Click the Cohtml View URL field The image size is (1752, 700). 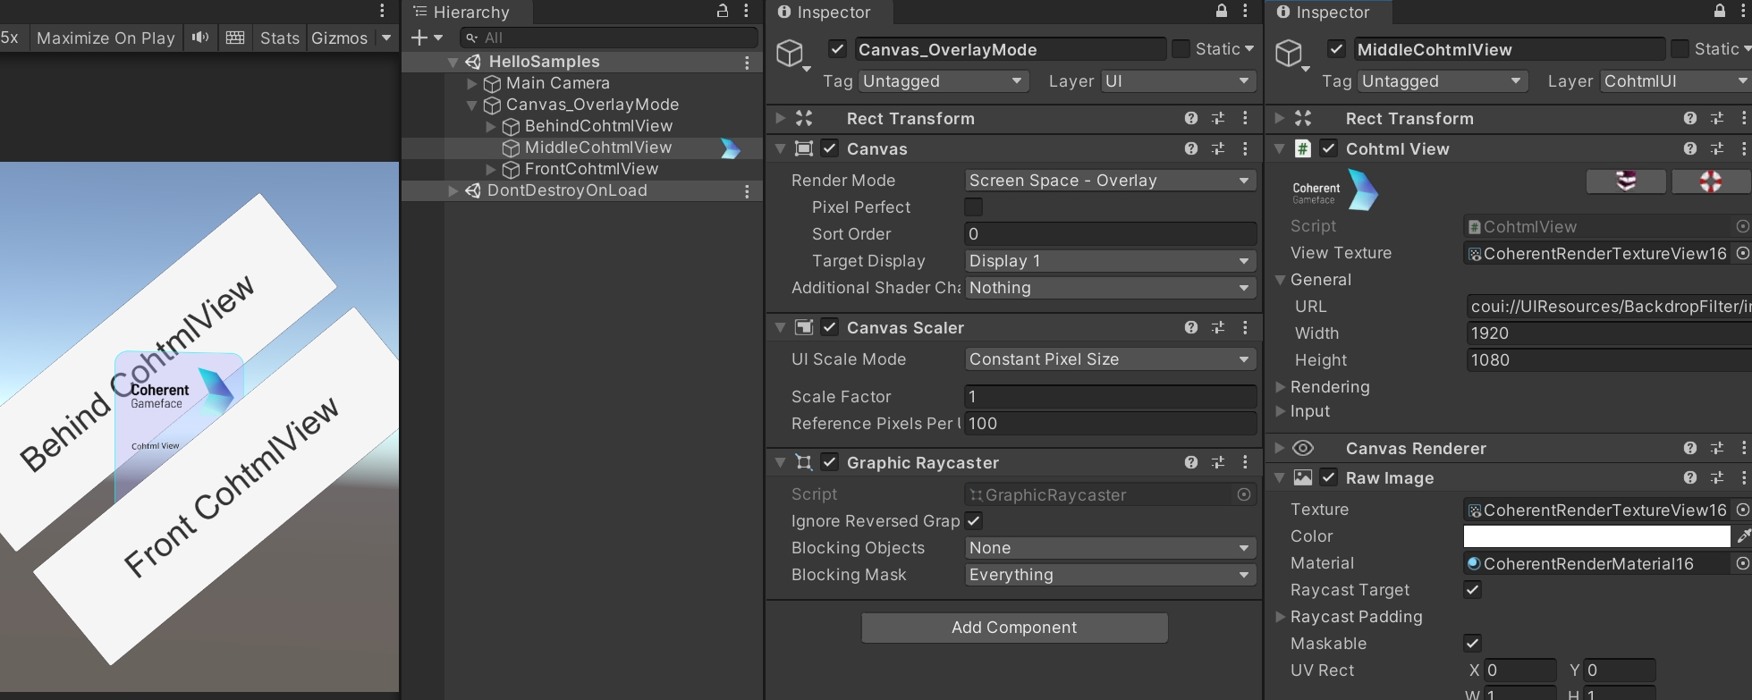click(x=1609, y=307)
